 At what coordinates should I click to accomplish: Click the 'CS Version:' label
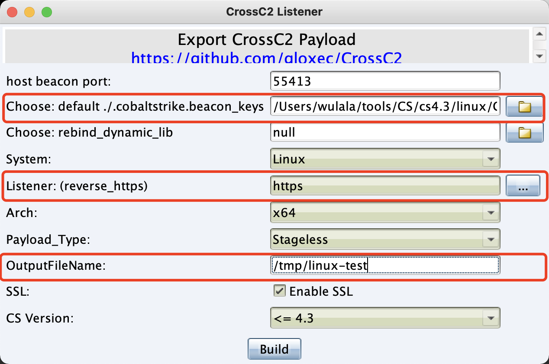(40, 319)
